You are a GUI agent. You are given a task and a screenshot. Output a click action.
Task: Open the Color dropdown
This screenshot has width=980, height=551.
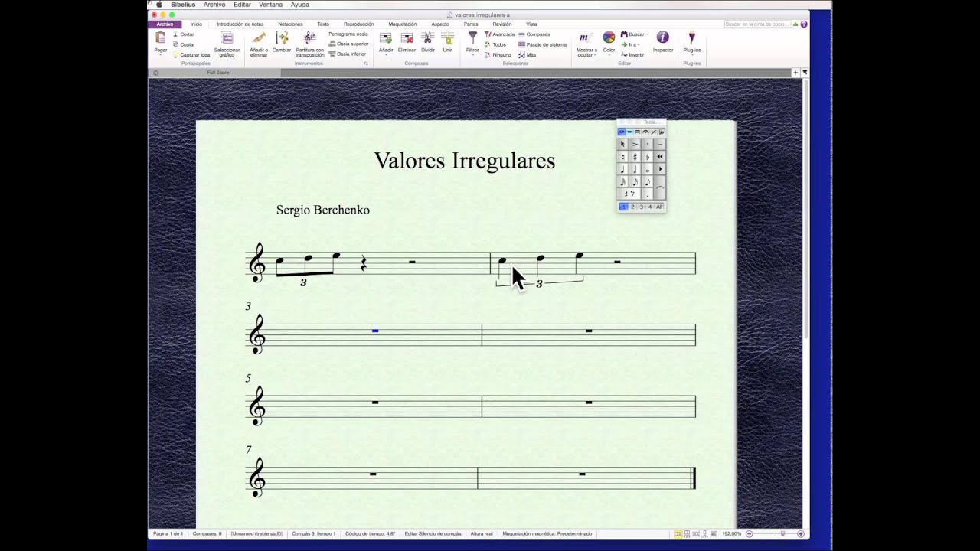click(x=609, y=56)
